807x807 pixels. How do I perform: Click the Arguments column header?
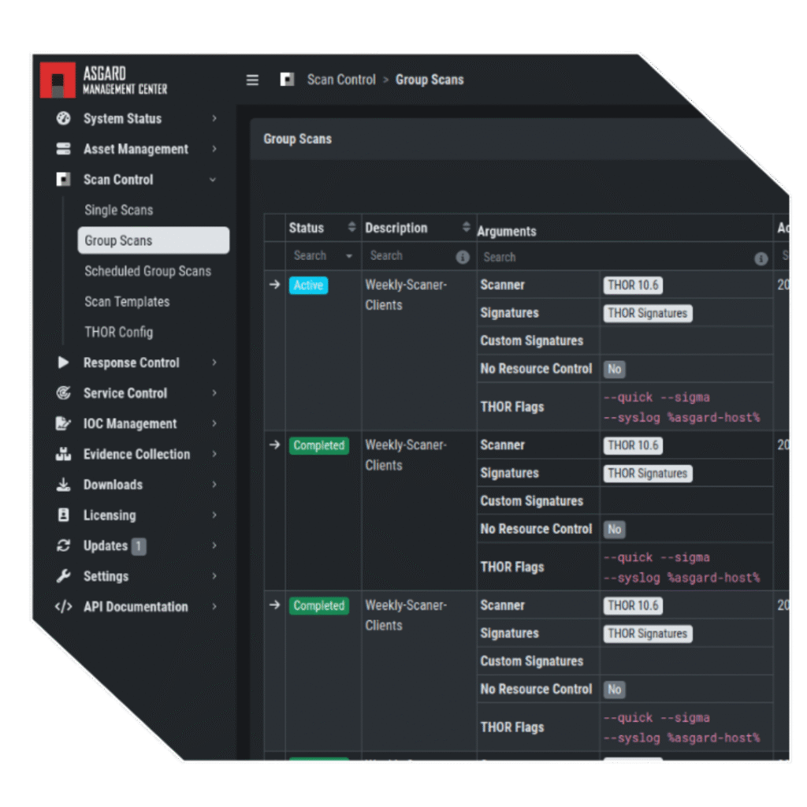pos(507,231)
